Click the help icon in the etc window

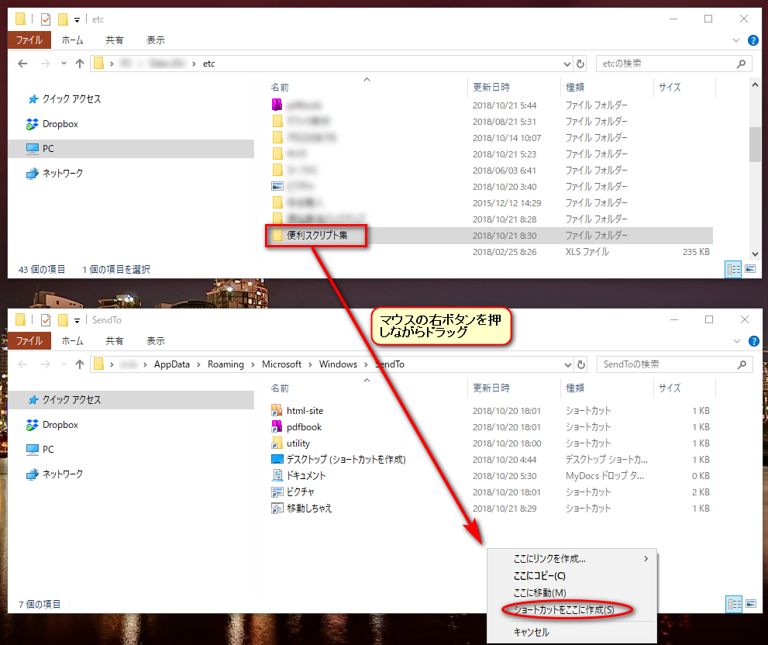click(x=753, y=40)
